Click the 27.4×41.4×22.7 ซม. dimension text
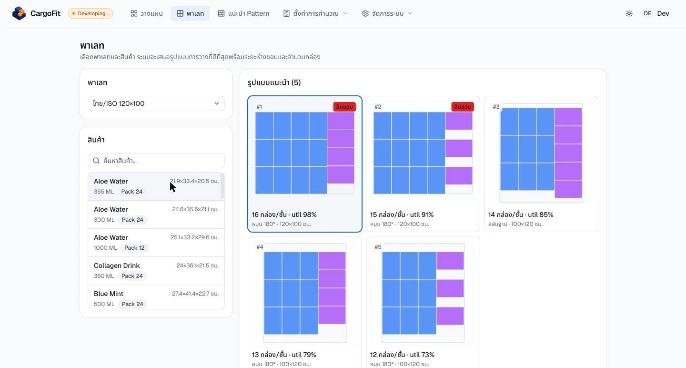 (195, 294)
